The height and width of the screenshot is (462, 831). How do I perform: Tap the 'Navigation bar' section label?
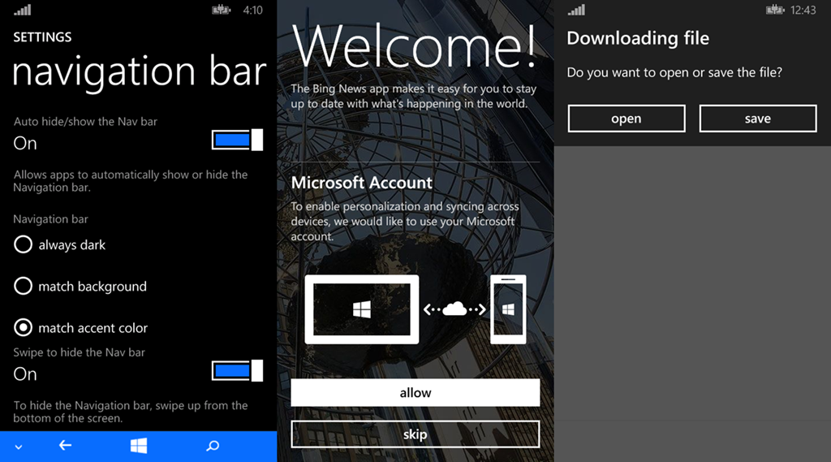[x=50, y=219]
